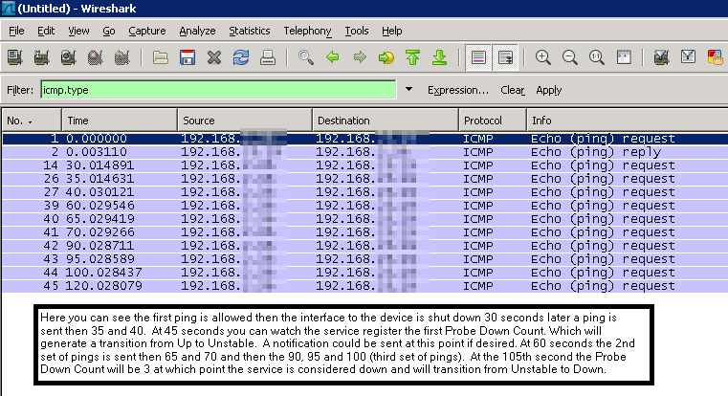Select packet 2 Echo (ping) reply

(364, 152)
